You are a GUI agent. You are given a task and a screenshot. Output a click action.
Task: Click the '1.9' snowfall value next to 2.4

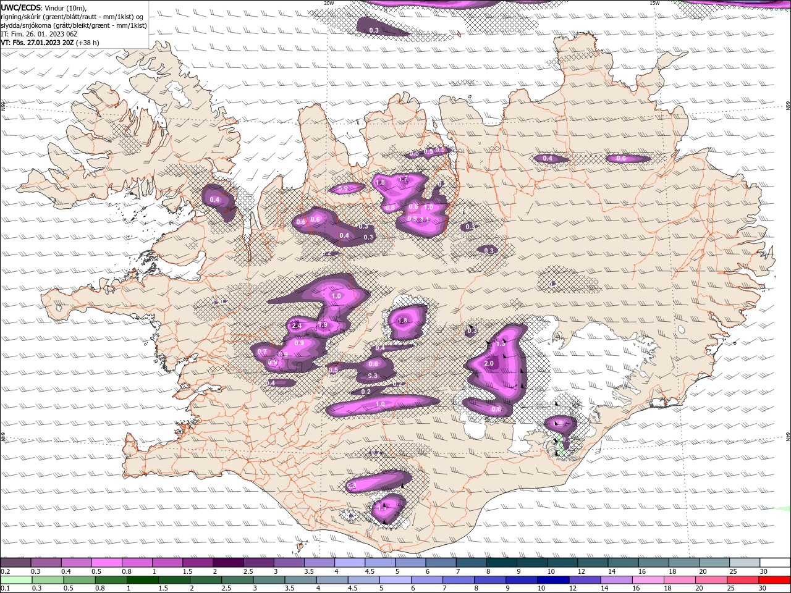pos(323,325)
